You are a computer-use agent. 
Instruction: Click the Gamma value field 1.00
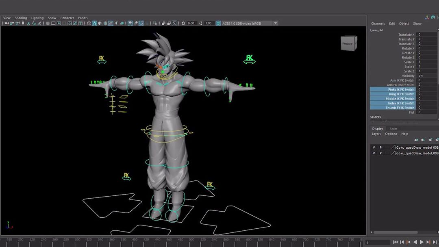pyautogui.click(x=209, y=23)
